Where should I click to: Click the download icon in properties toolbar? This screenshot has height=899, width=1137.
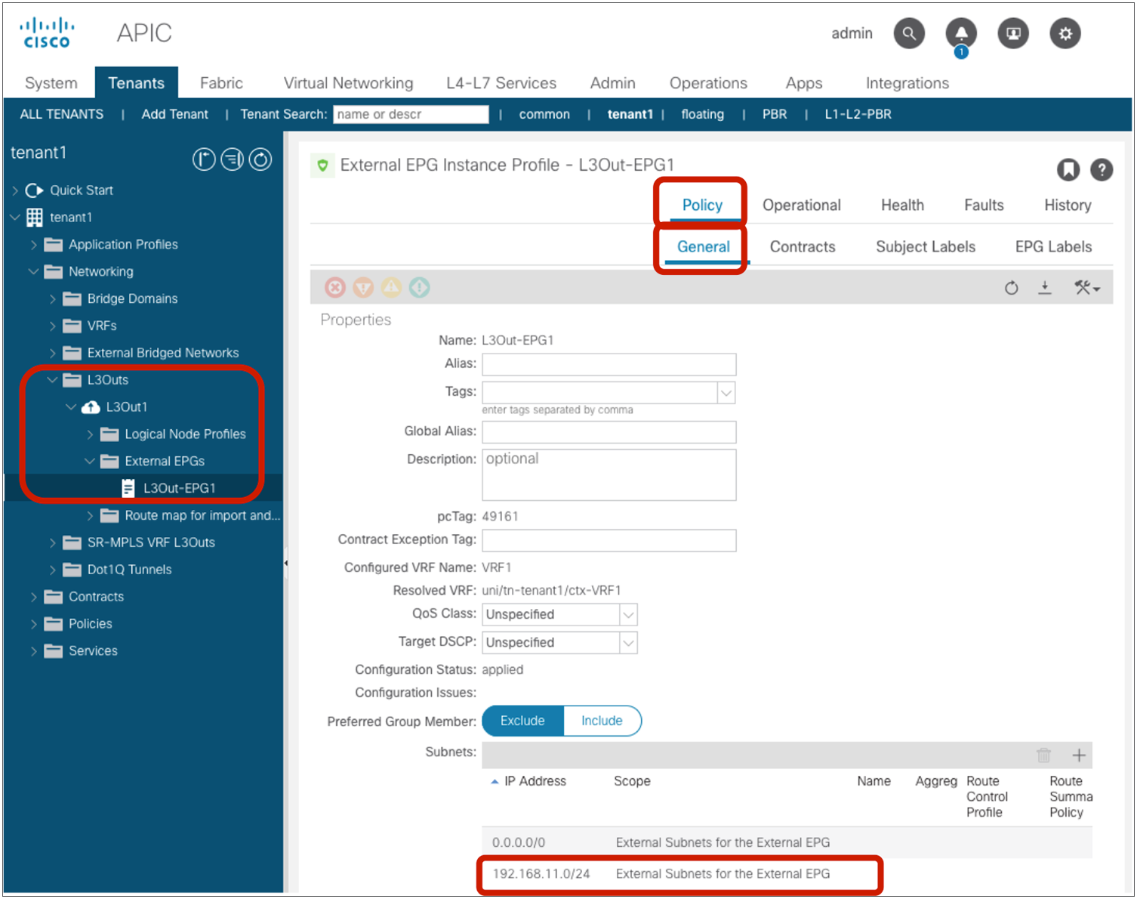pos(1045,288)
